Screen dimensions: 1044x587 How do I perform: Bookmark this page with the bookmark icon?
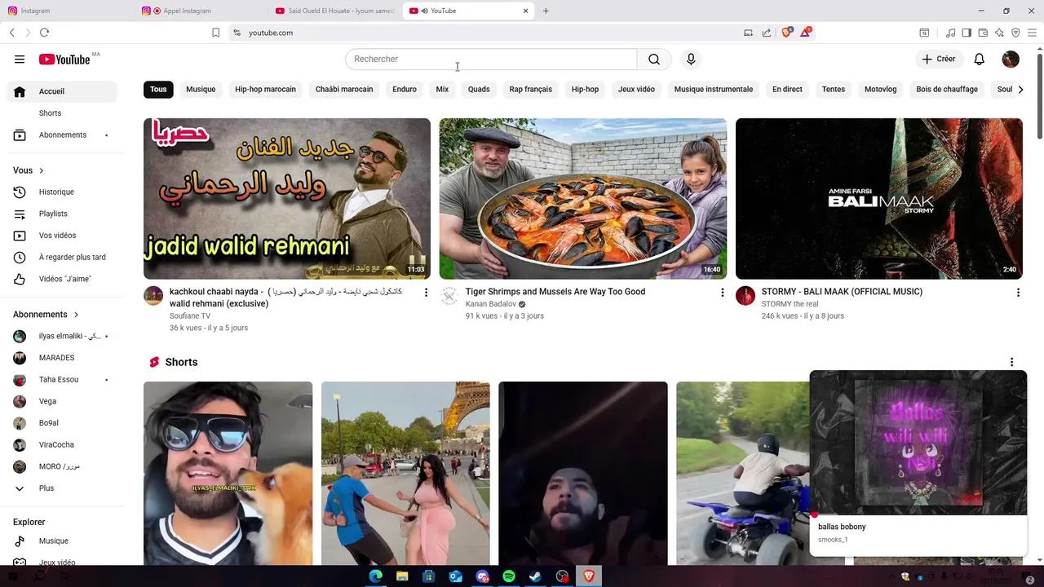pos(215,33)
